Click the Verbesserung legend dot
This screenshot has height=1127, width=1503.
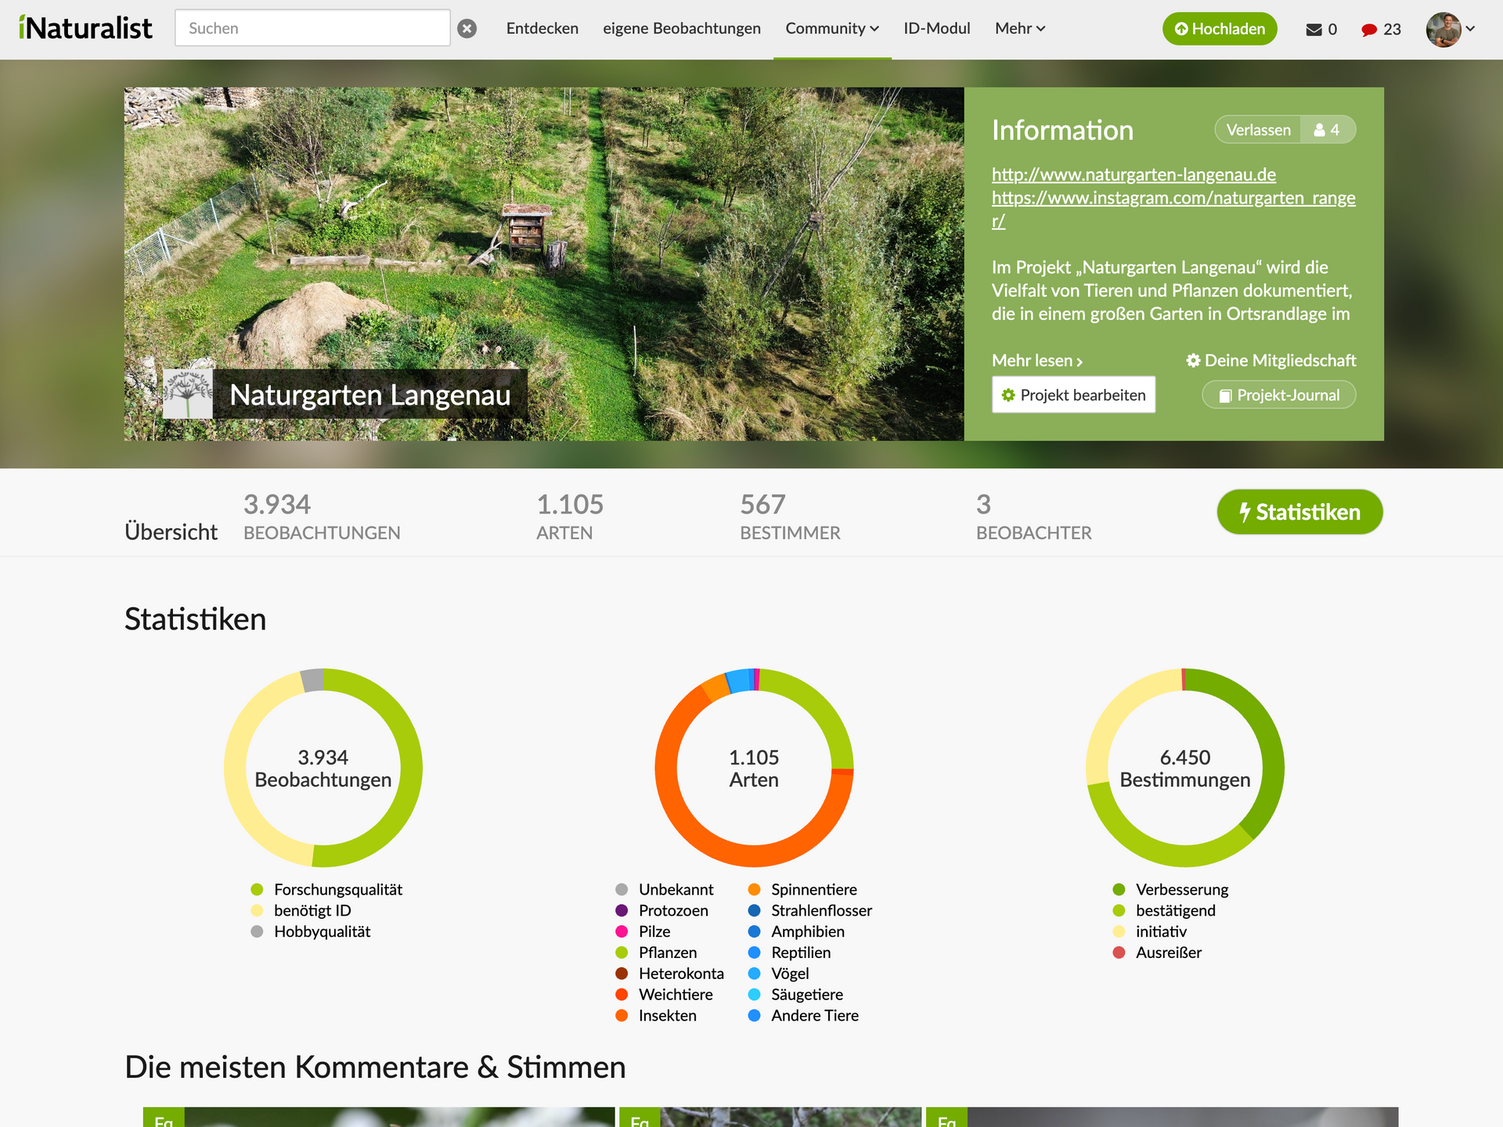coord(1119,890)
